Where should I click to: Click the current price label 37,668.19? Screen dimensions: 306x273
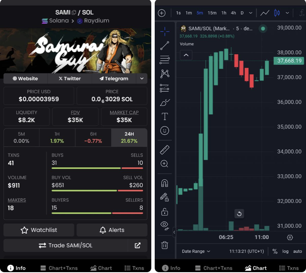289,61
